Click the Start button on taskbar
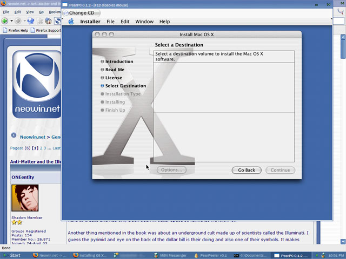This screenshot has height=259, width=346. [x=12, y=255]
